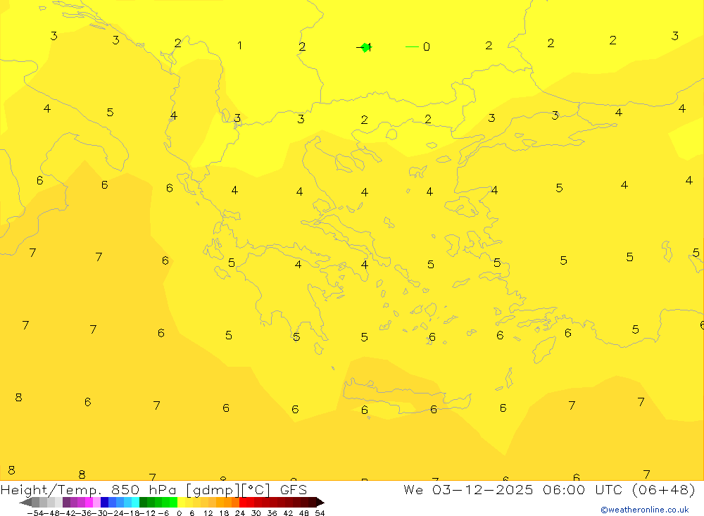Click the gray left arrow of the color legend
The width and height of the screenshot is (704, 516).
(25, 502)
